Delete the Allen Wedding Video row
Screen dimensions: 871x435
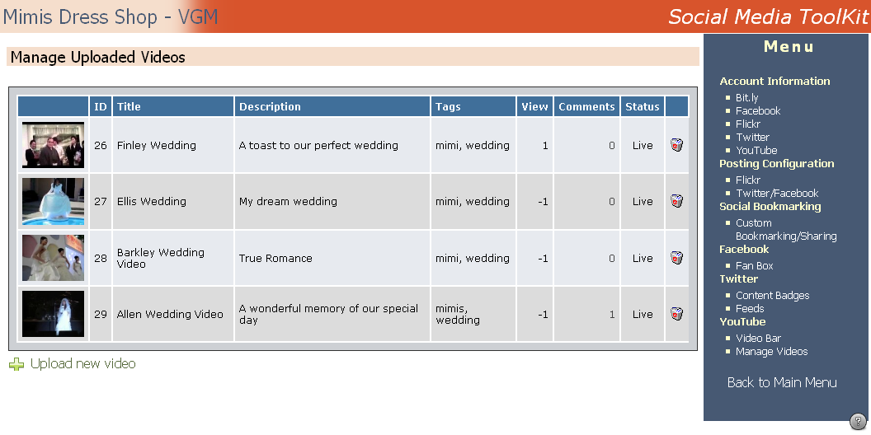(x=676, y=314)
